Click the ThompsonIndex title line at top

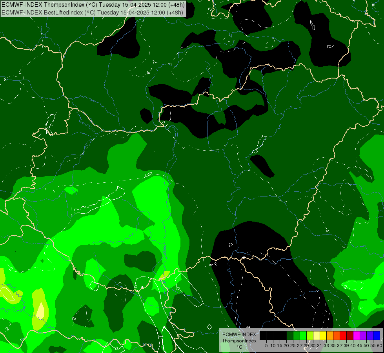point(93,5)
